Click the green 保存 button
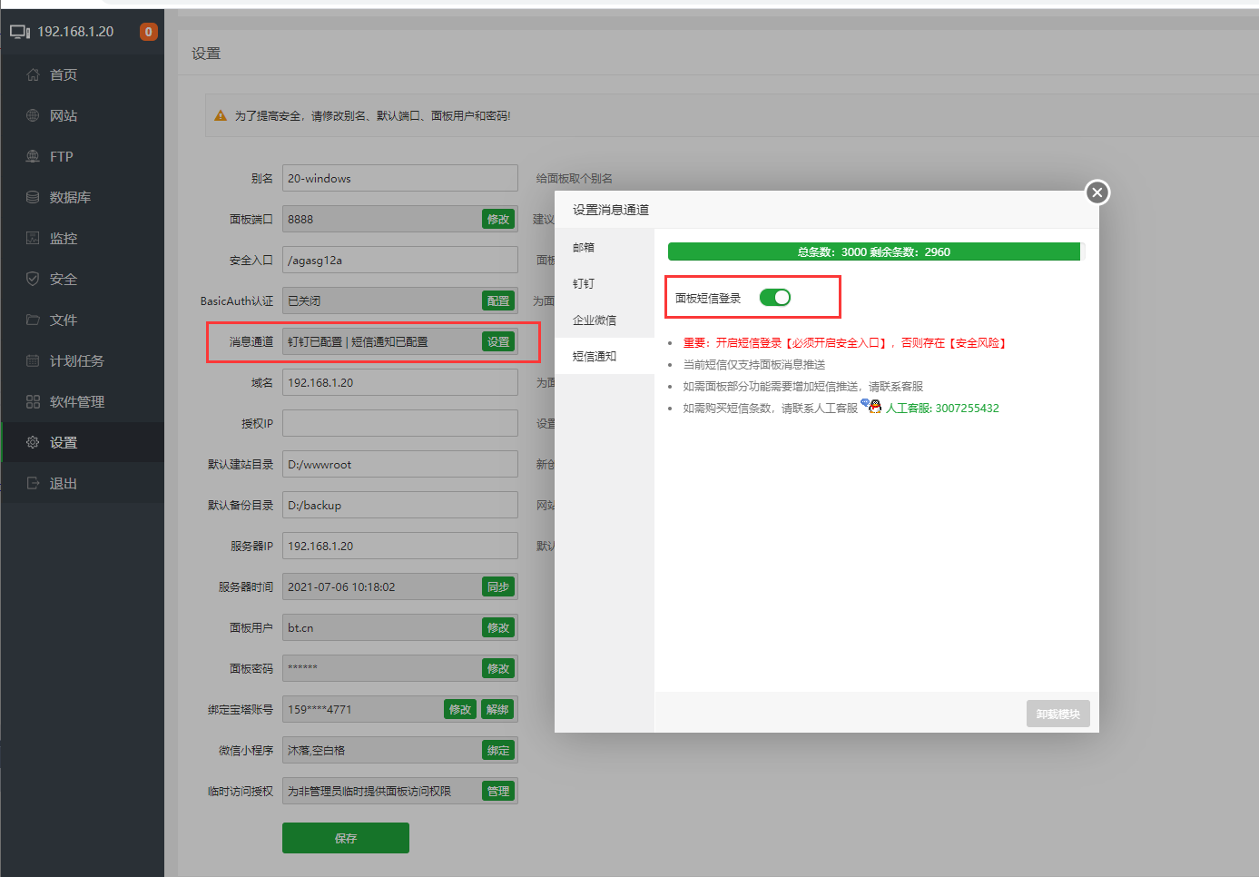The image size is (1259, 877). (346, 838)
